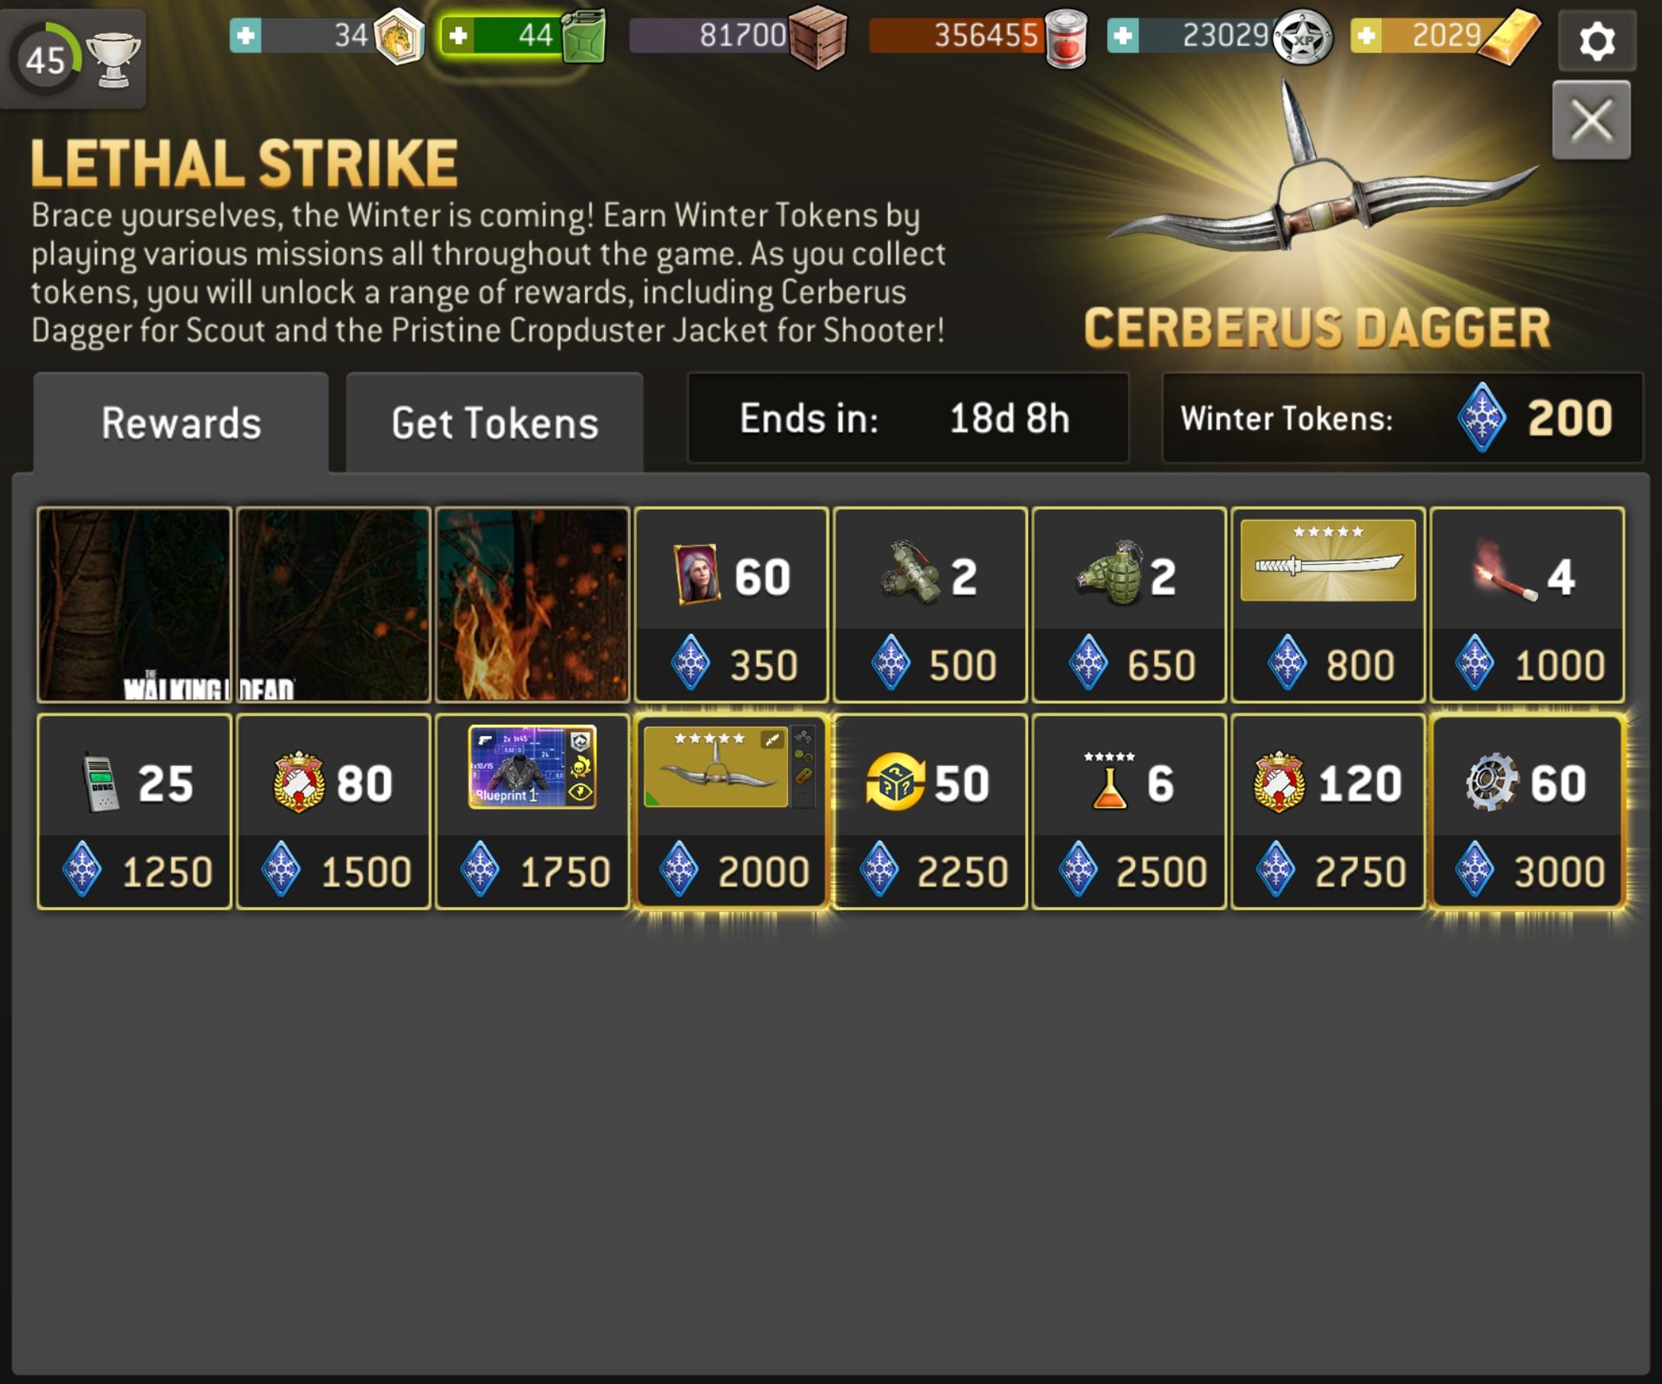This screenshot has height=1384, width=1662.
Task: Tap the Winter Tokens counter
Action: tap(1402, 418)
